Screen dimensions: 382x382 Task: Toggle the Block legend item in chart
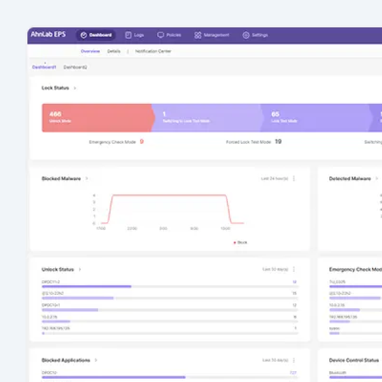coord(241,242)
